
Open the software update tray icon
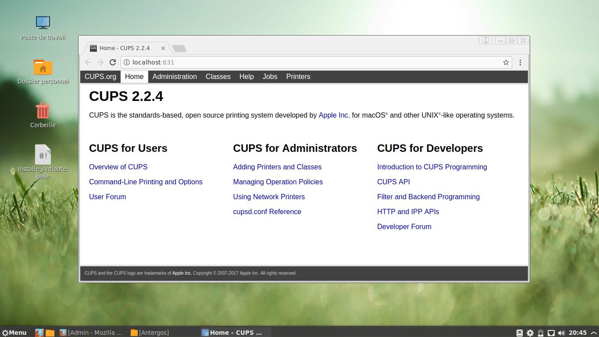pyautogui.click(x=530, y=333)
